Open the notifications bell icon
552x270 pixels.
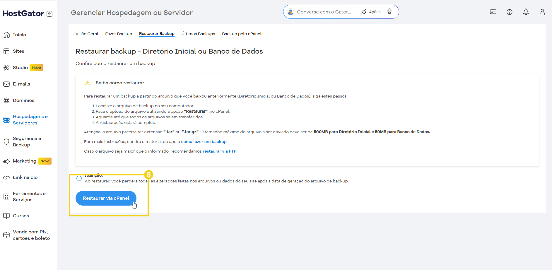click(526, 12)
